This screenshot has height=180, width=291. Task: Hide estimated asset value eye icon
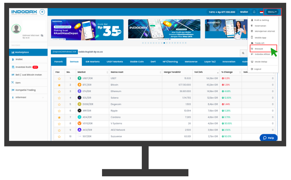[42, 35]
